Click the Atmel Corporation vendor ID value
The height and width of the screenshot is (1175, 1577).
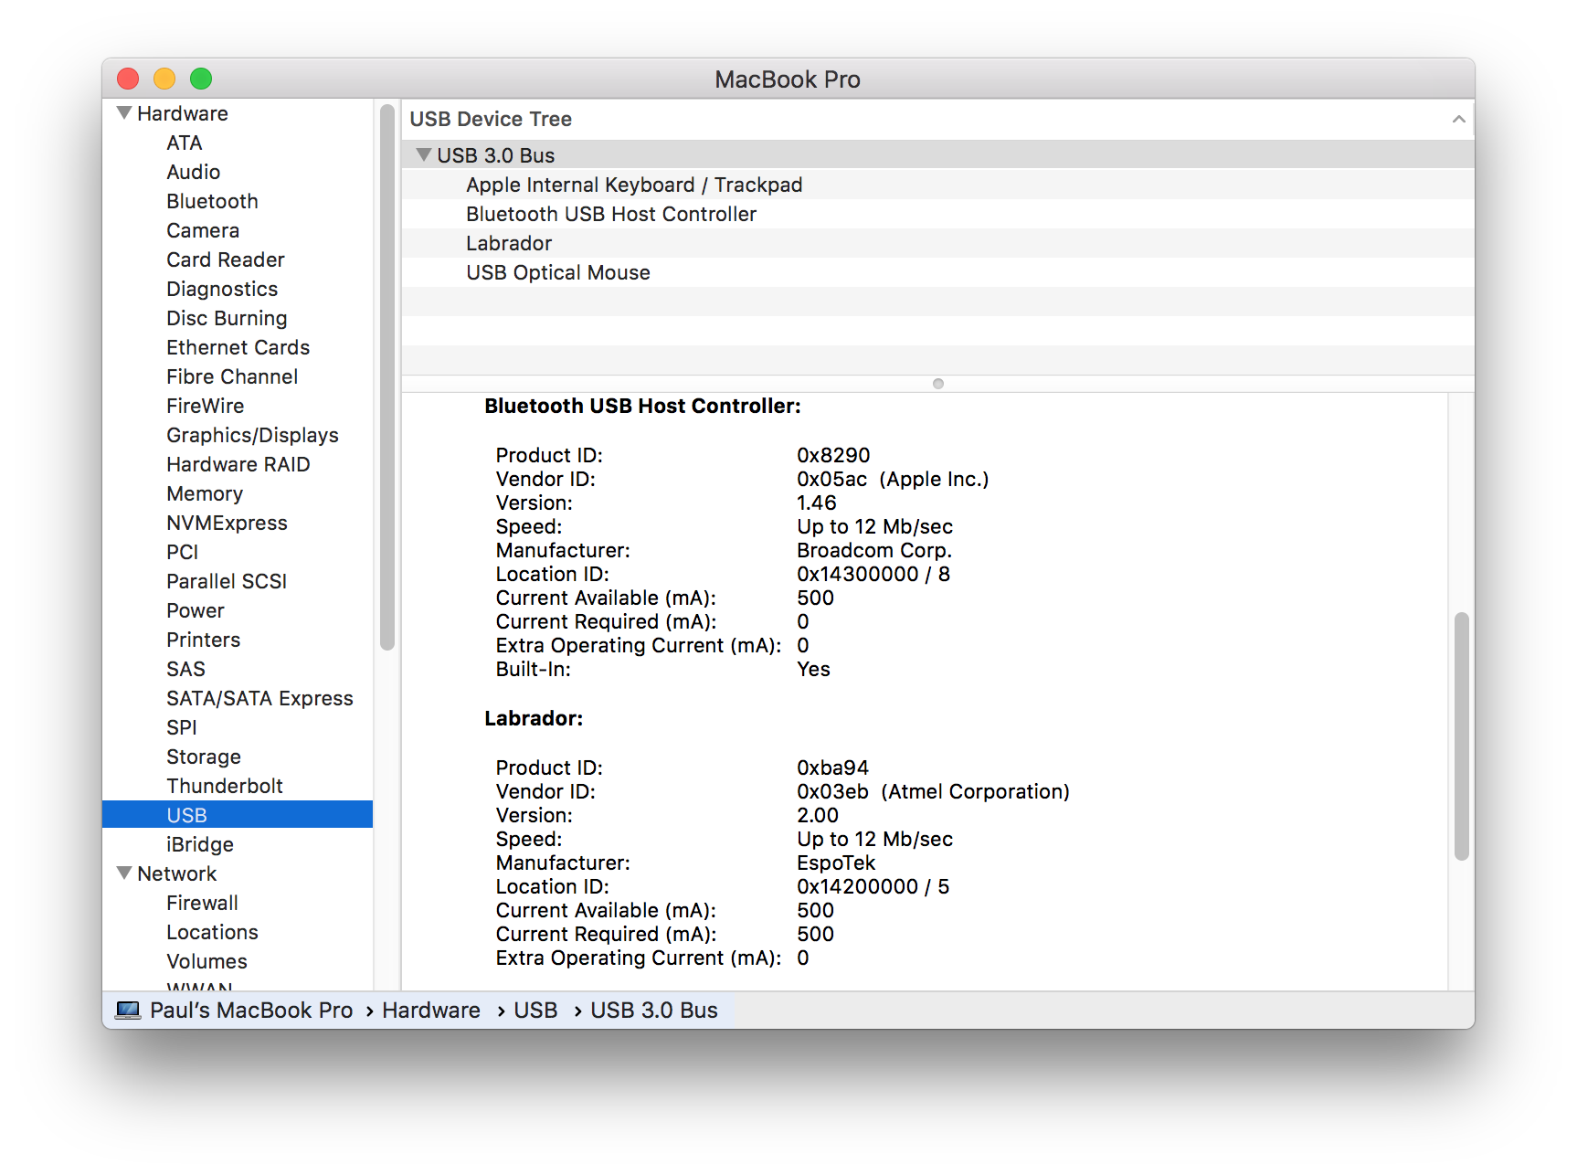tap(933, 792)
